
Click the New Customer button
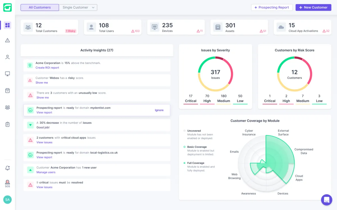point(313,8)
